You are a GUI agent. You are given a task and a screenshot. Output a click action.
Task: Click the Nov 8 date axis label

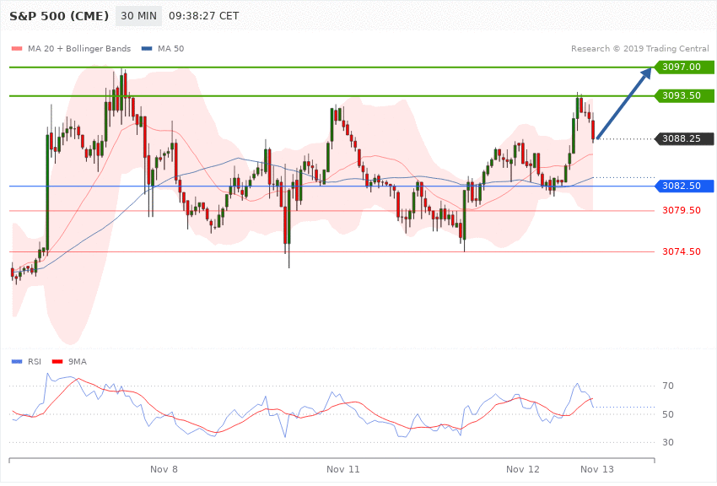pos(164,469)
